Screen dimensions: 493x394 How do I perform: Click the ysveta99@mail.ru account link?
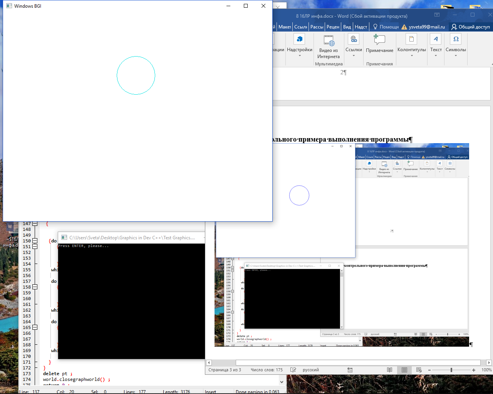coord(426,27)
